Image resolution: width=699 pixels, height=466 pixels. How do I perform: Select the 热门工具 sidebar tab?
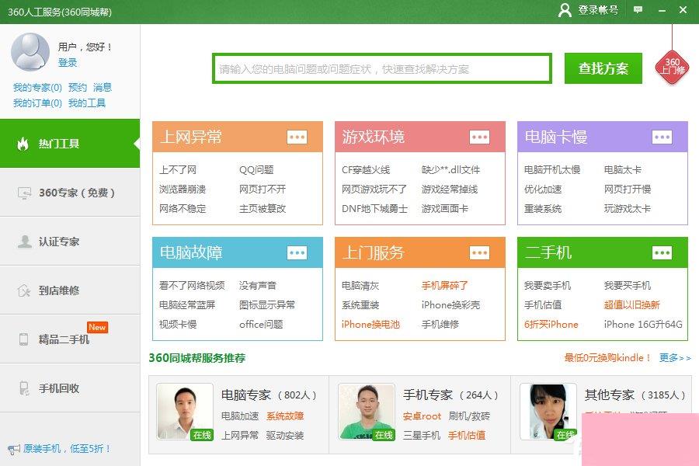[x=70, y=144]
